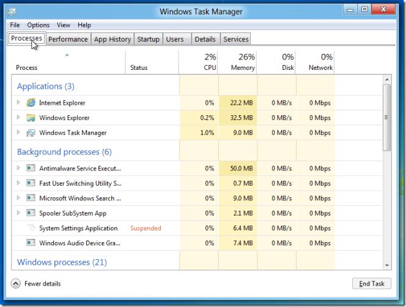Open the Options menu
The image size is (406, 307).
point(39,25)
